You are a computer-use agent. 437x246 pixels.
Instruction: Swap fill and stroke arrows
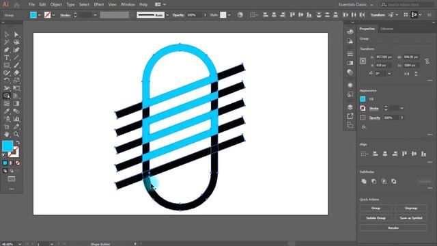tap(18, 143)
